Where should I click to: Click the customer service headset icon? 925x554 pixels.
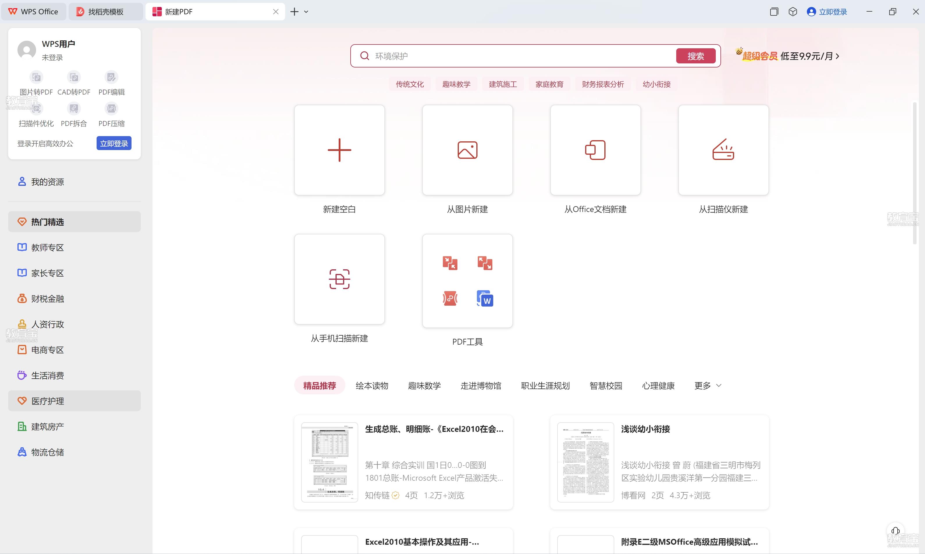(896, 531)
